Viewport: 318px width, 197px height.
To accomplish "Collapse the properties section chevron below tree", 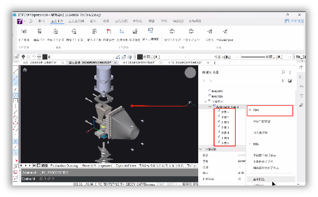I will (x=201, y=149).
